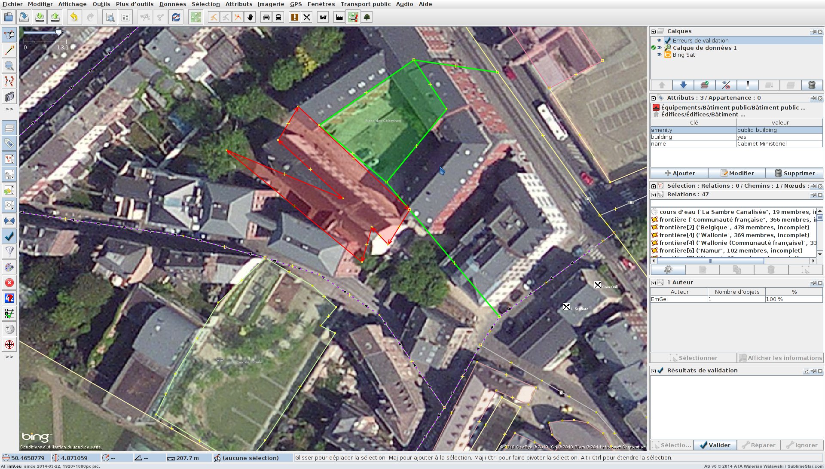The height and width of the screenshot is (469, 825).
Task: Collapse the Calques panel
Action: click(654, 31)
